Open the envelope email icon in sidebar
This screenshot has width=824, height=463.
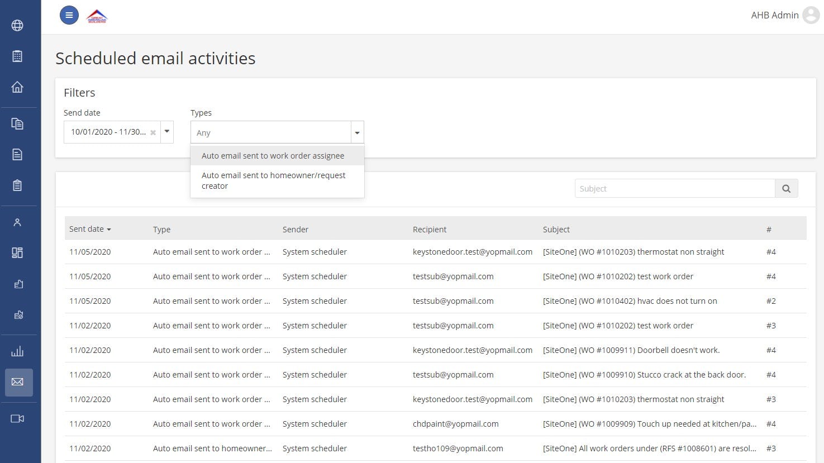(x=17, y=383)
